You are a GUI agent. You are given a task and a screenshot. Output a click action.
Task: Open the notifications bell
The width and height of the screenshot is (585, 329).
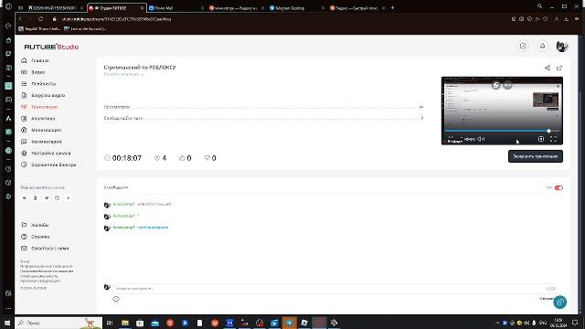(542, 46)
